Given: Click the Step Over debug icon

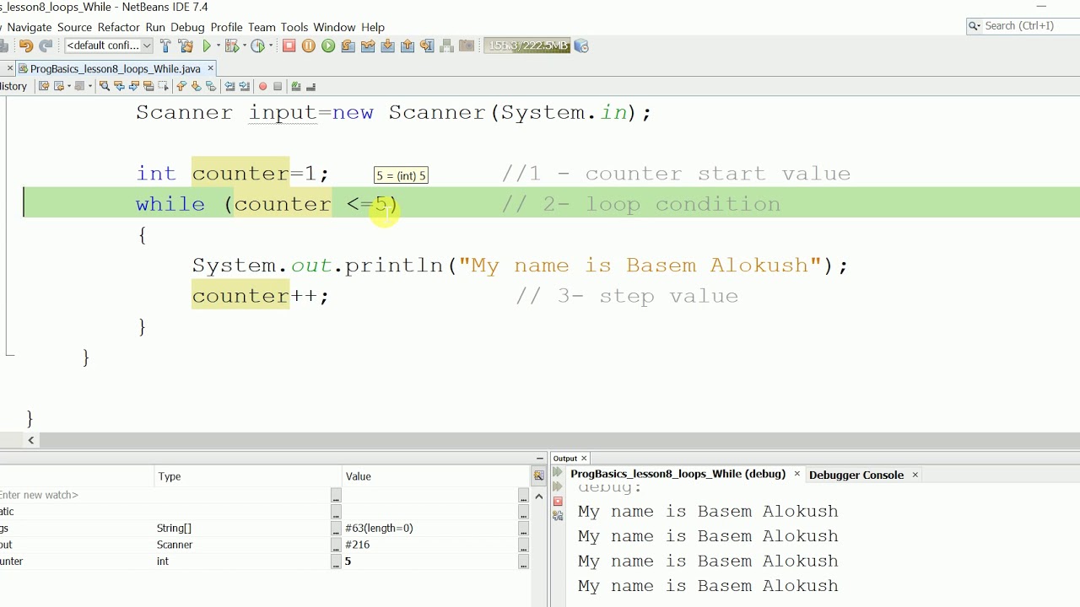Looking at the screenshot, I should pos(348,46).
